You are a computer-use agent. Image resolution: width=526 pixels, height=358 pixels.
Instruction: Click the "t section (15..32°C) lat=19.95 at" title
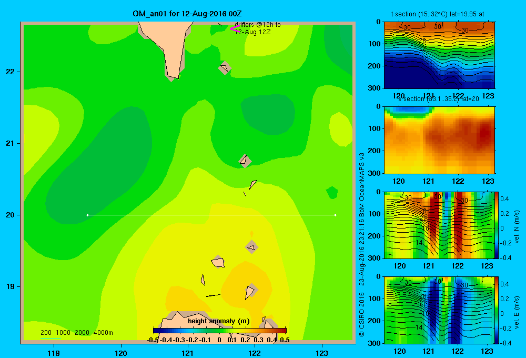[x=438, y=14]
